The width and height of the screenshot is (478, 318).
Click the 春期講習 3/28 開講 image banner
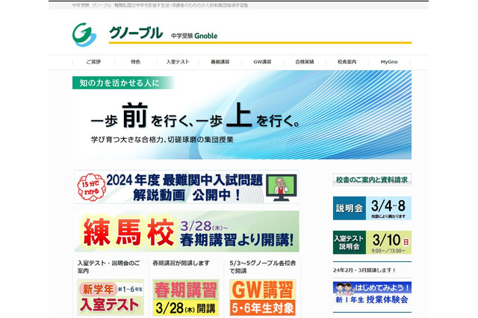(186, 297)
